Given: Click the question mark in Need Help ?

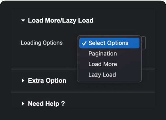Looking at the screenshot, I should point(63,104).
